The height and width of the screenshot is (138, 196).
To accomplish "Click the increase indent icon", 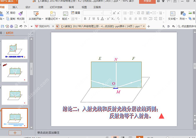I will pyautogui.click(x=143, y=13).
